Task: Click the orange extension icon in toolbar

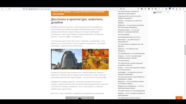Action: point(177,9)
